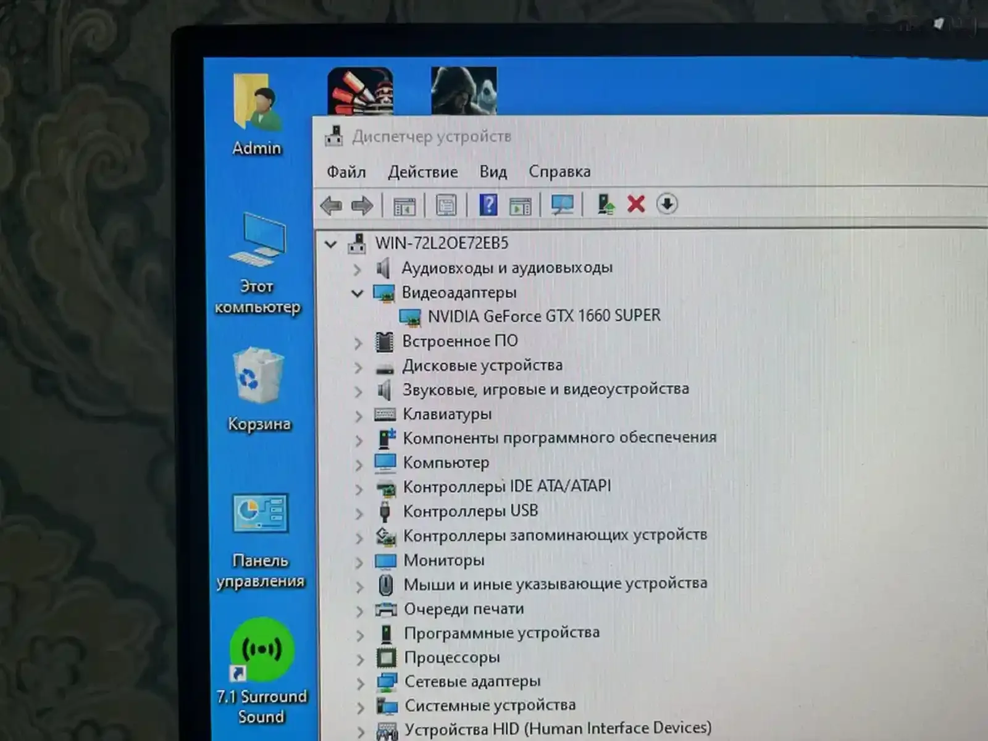The image size is (988, 741).
Task: Click the update driver toolbar icon
Action: (605, 204)
